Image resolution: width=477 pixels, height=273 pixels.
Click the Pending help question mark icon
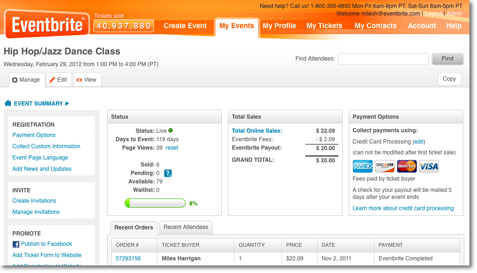168,173
